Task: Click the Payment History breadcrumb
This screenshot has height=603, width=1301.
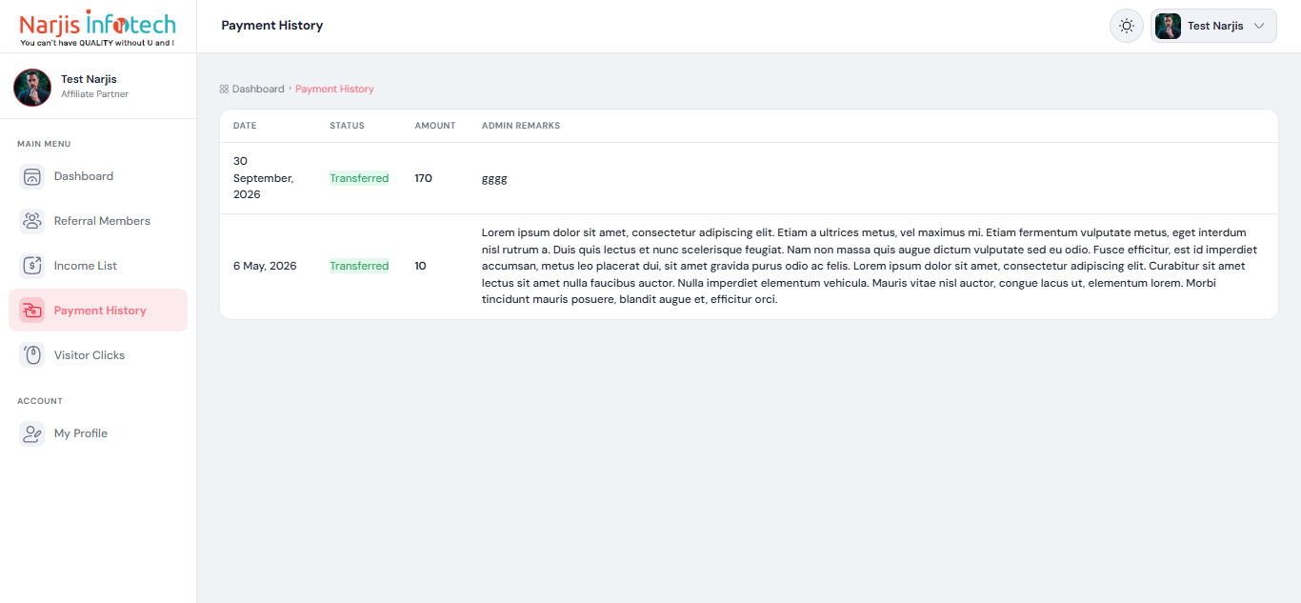Action: tap(334, 89)
